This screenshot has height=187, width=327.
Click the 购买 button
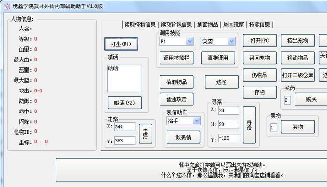point(311,99)
